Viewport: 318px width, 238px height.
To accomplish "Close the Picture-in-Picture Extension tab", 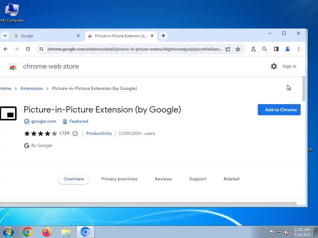I will (x=152, y=36).
